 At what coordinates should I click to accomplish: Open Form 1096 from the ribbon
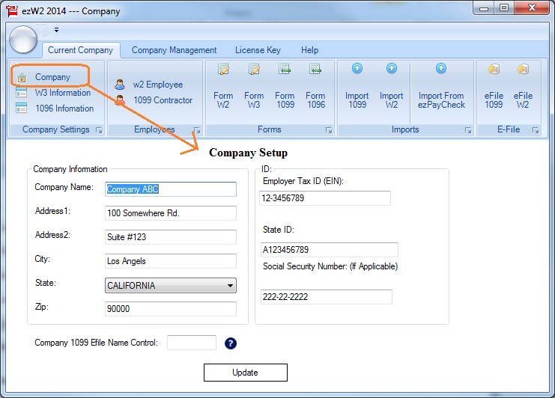point(315,70)
